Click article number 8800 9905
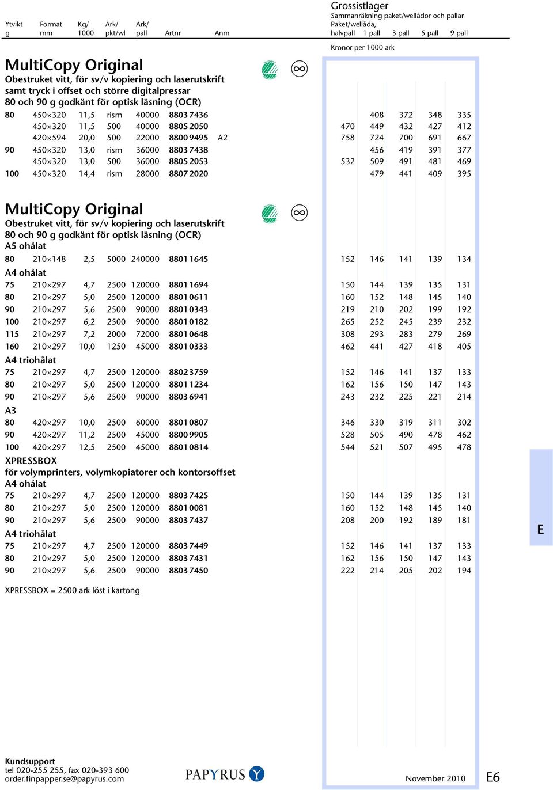The width and height of the screenshot is (553, 790). [x=188, y=435]
